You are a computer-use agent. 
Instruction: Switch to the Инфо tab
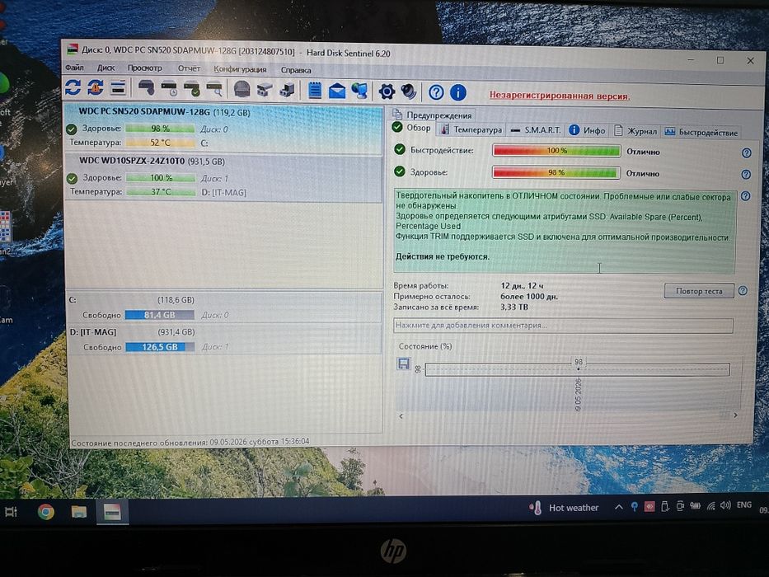click(x=587, y=130)
